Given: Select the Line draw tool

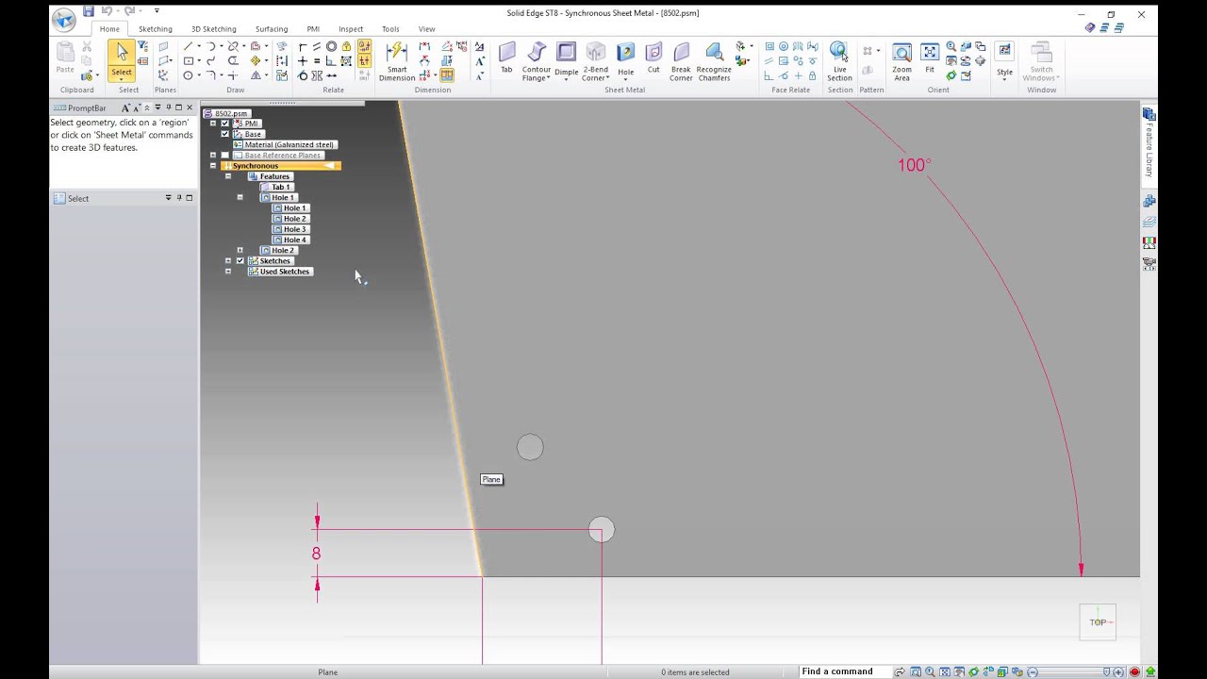Looking at the screenshot, I should pyautogui.click(x=188, y=46).
